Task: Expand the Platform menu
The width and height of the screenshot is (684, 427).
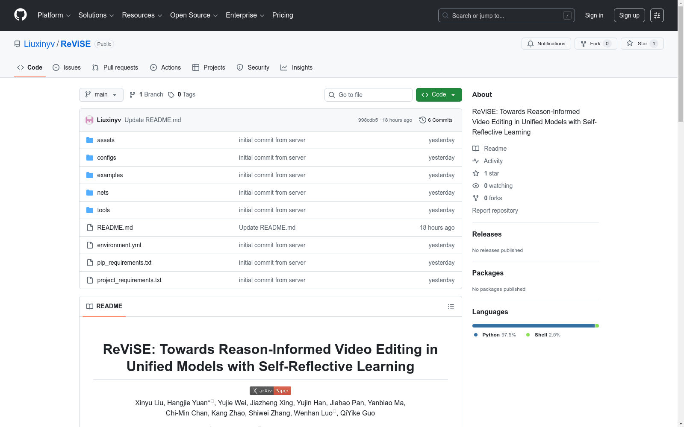Action: pos(54,15)
